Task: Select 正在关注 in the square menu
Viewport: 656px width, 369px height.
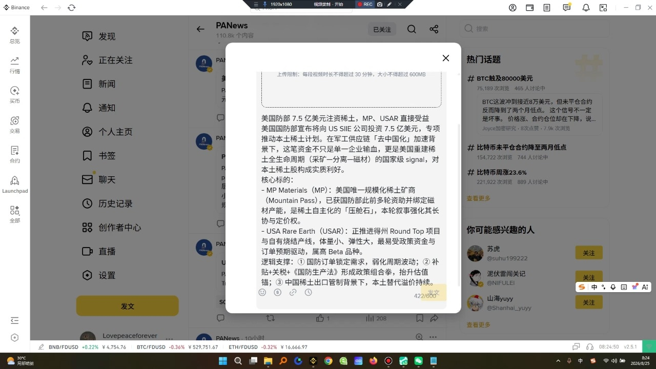Action: pyautogui.click(x=107, y=60)
